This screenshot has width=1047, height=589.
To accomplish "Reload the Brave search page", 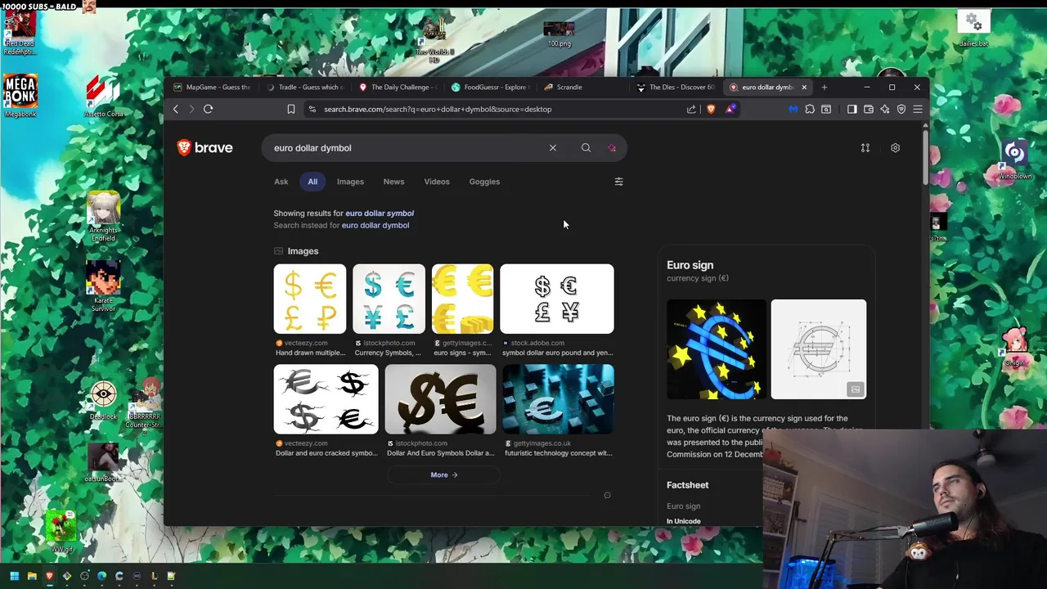I will (x=208, y=109).
